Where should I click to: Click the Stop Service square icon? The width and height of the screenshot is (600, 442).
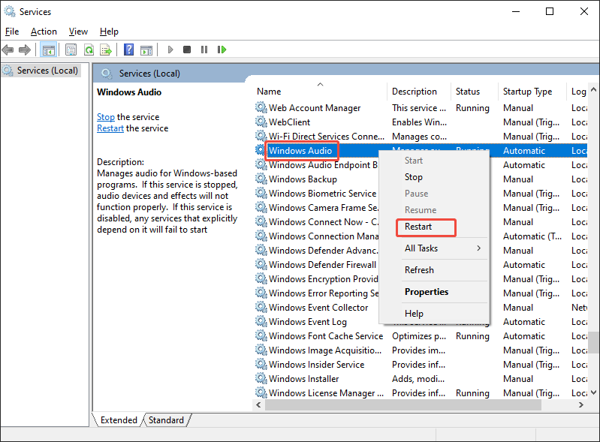tap(187, 50)
